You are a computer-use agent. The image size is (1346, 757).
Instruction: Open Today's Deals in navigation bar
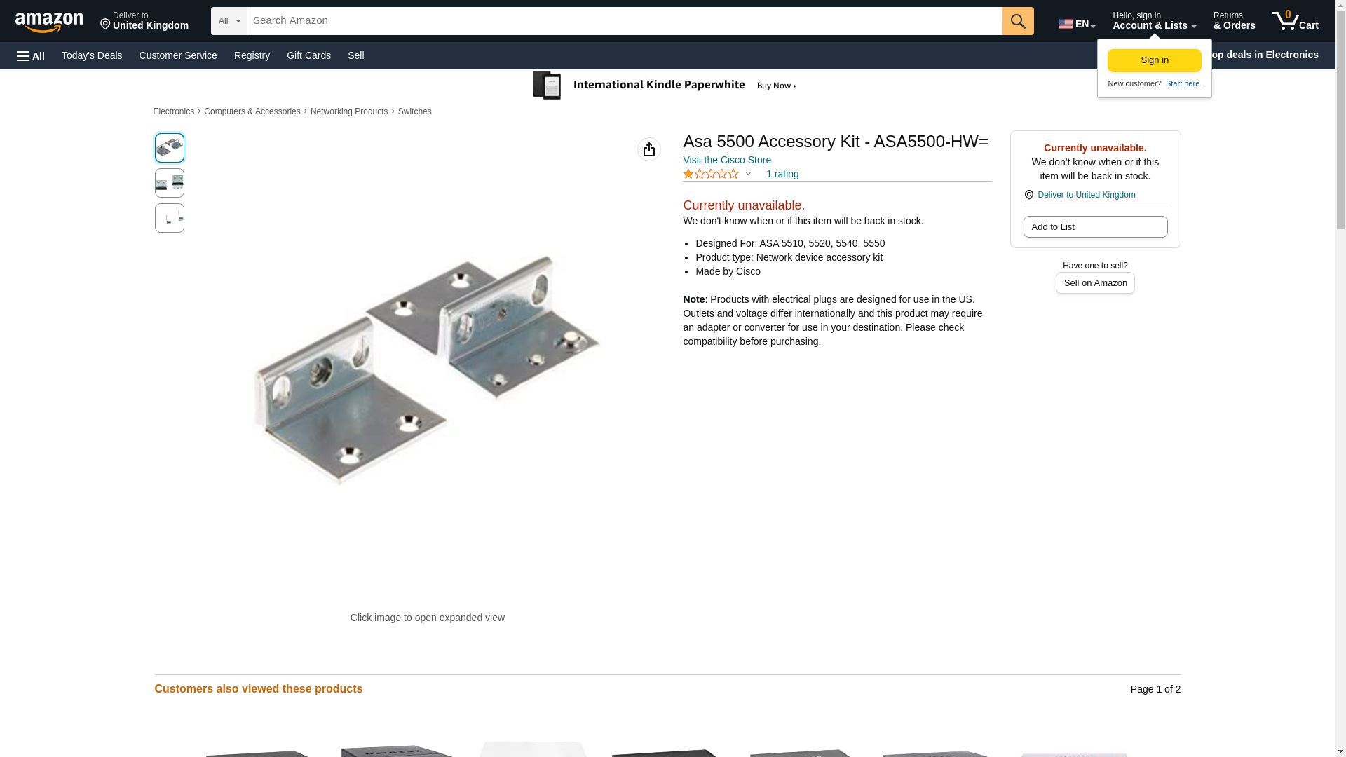(x=92, y=55)
